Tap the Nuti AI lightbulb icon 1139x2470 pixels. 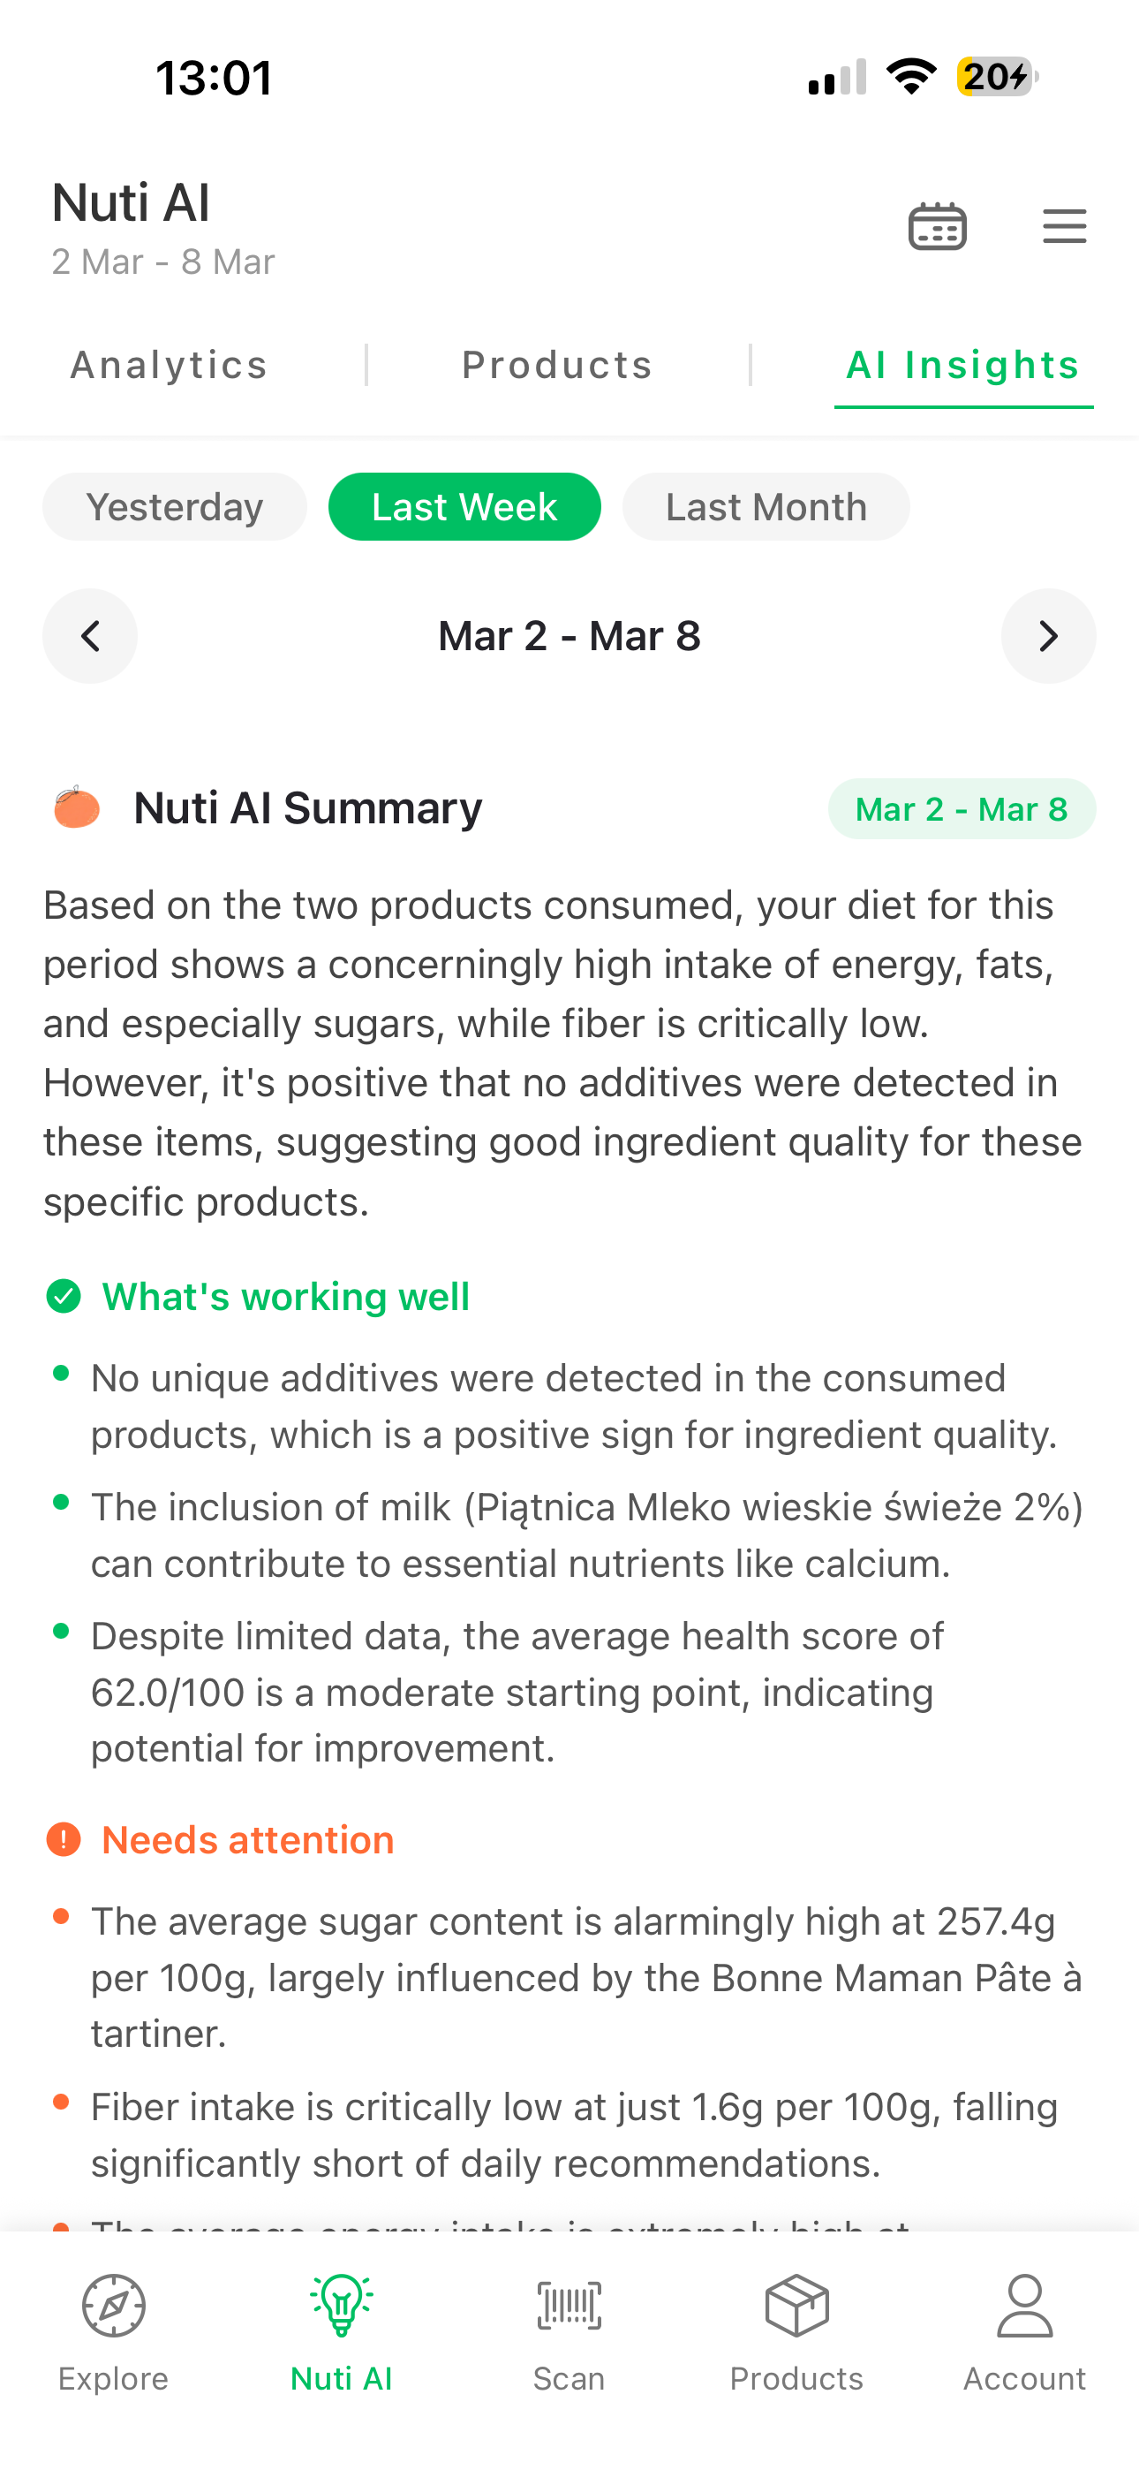pyautogui.click(x=342, y=2305)
